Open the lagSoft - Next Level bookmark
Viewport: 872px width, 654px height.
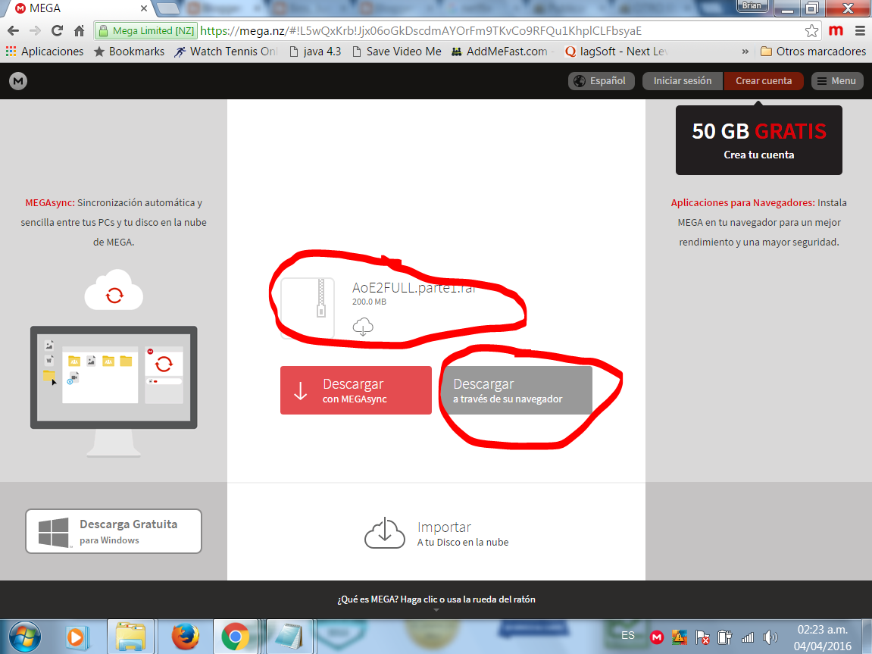pyautogui.click(x=616, y=52)
